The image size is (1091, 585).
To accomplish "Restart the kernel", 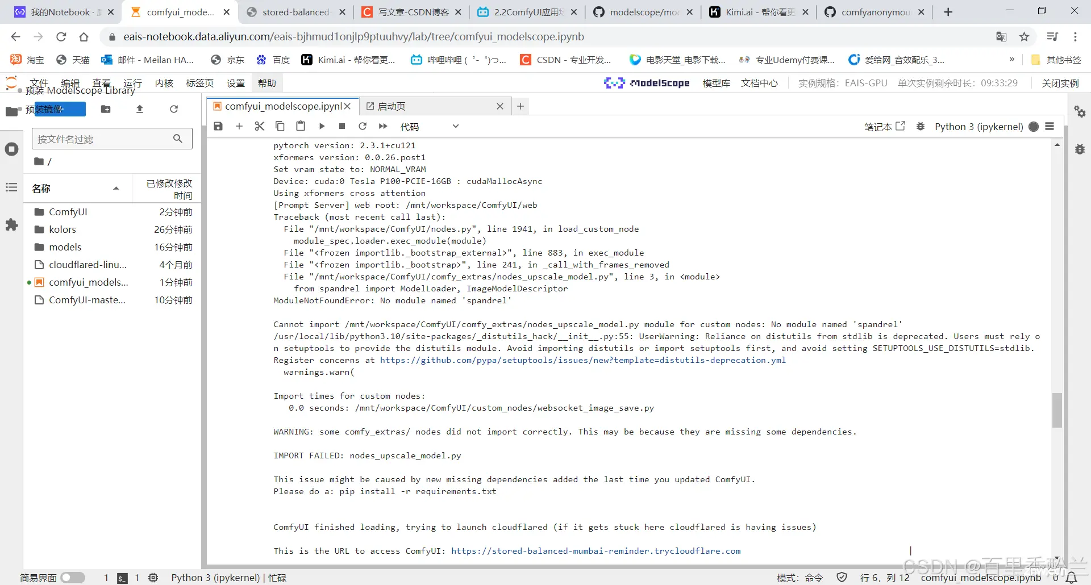I will 363,126.
